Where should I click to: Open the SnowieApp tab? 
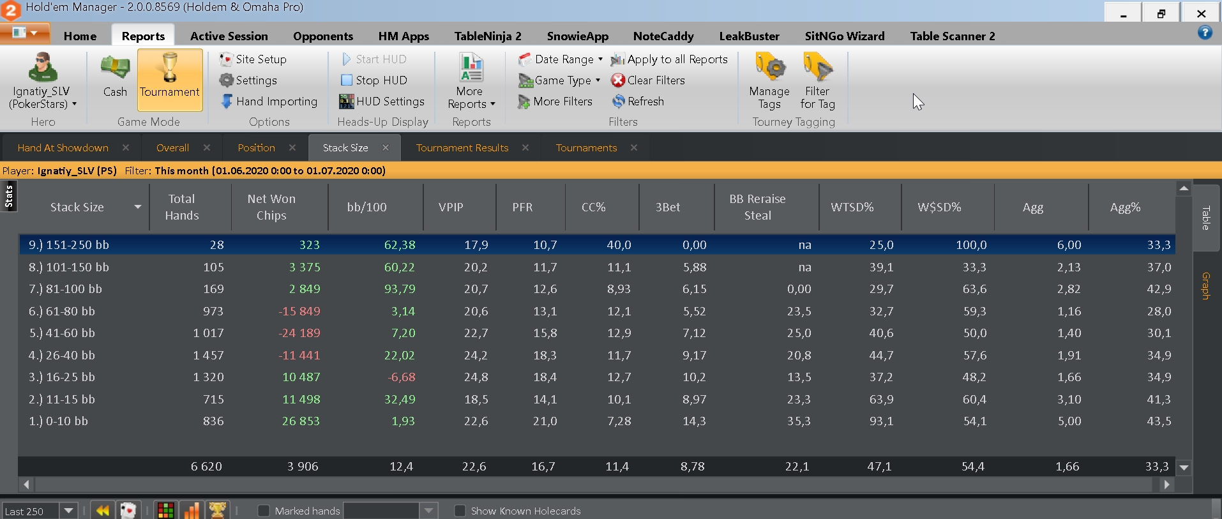[x=577, y=36]
